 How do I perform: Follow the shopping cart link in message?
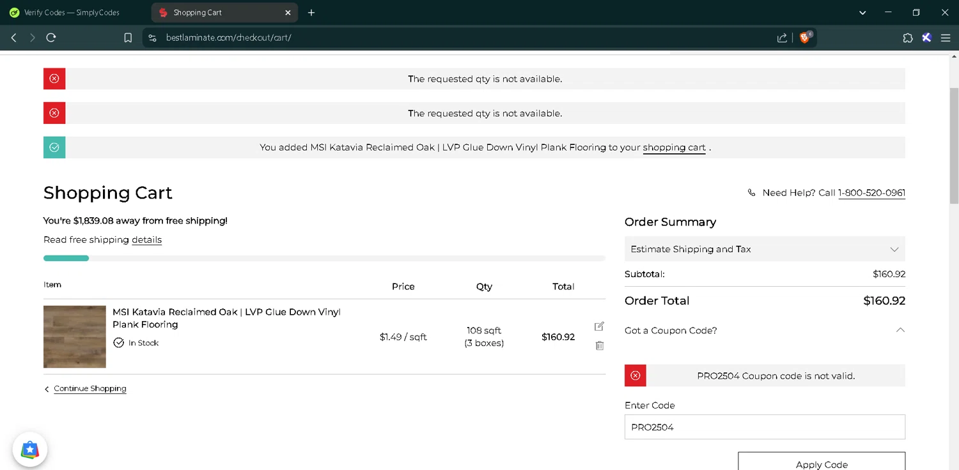coord(674,148)
